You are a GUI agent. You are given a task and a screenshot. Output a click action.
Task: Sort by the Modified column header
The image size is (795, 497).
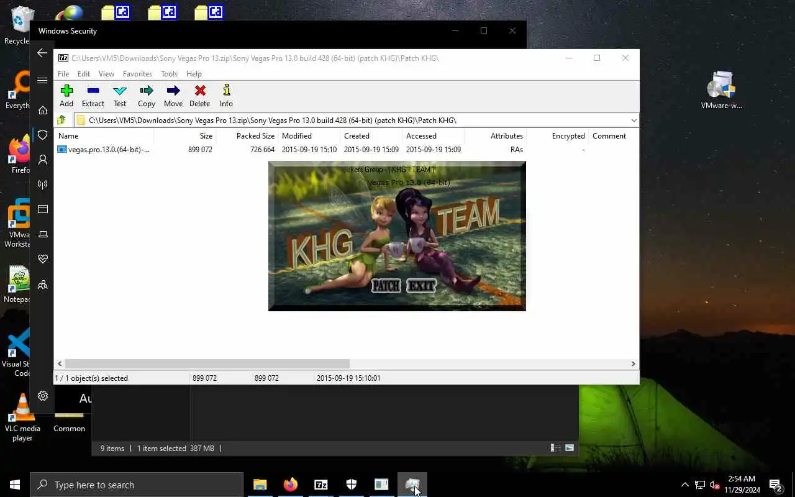309,136
